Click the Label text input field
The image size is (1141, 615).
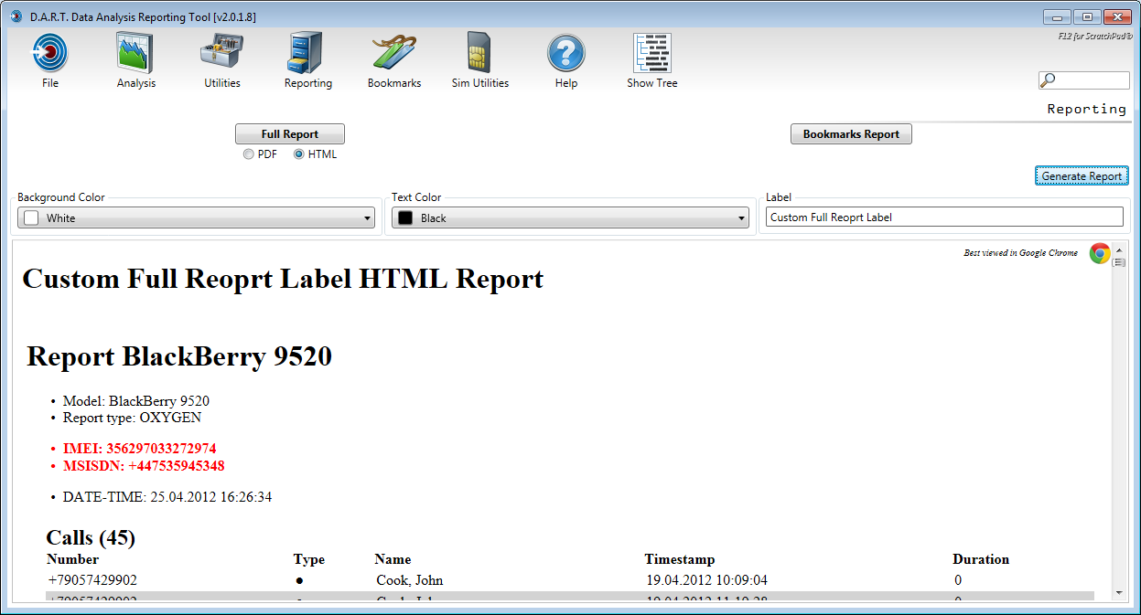[x=944, y=217]
